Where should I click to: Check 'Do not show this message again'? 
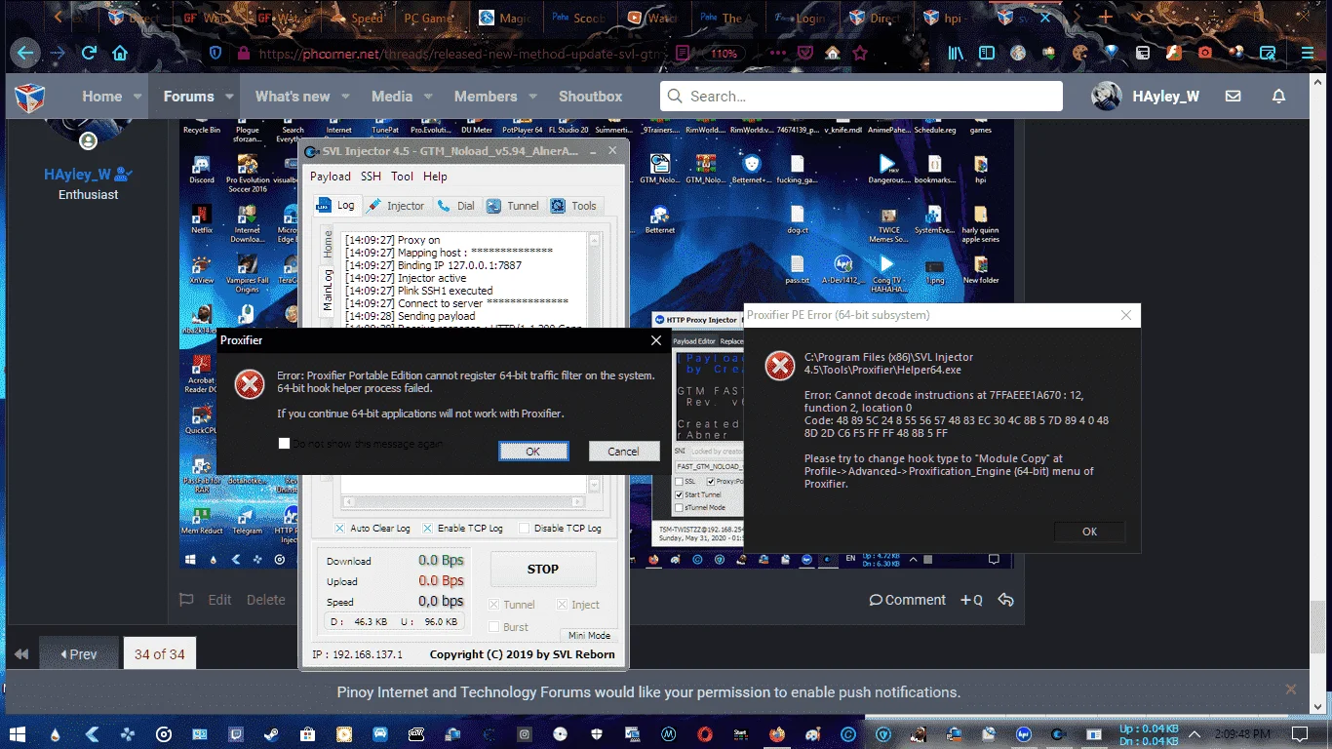point(284,444)
